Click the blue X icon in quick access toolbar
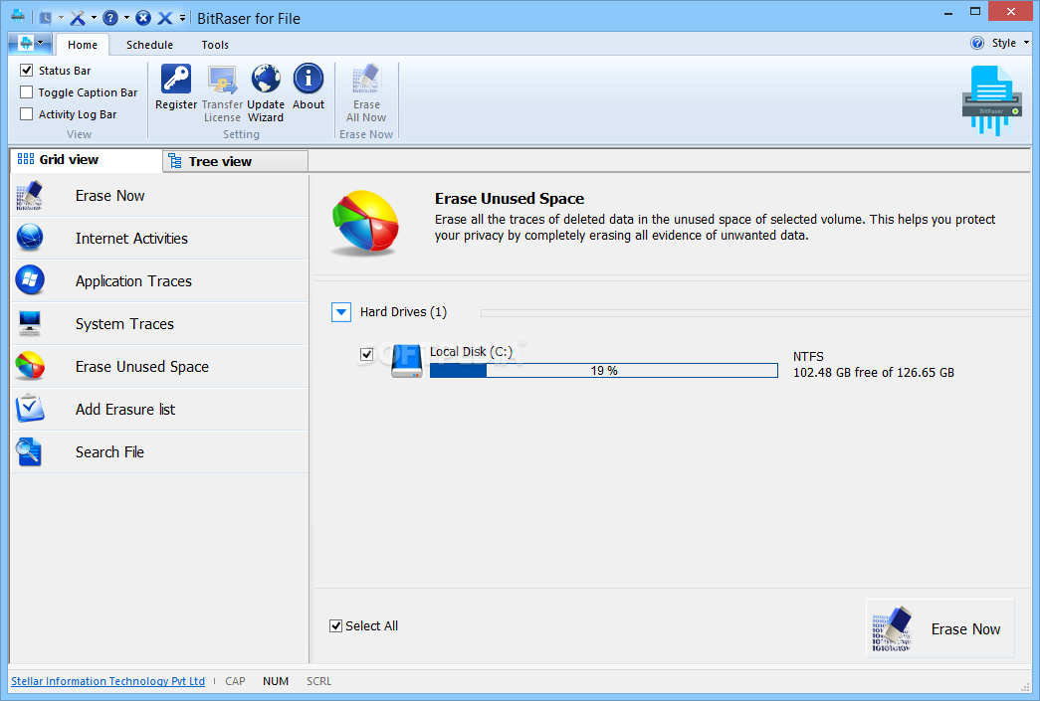The width and height of the screenshot is (1040, 701). click(165, 18)
